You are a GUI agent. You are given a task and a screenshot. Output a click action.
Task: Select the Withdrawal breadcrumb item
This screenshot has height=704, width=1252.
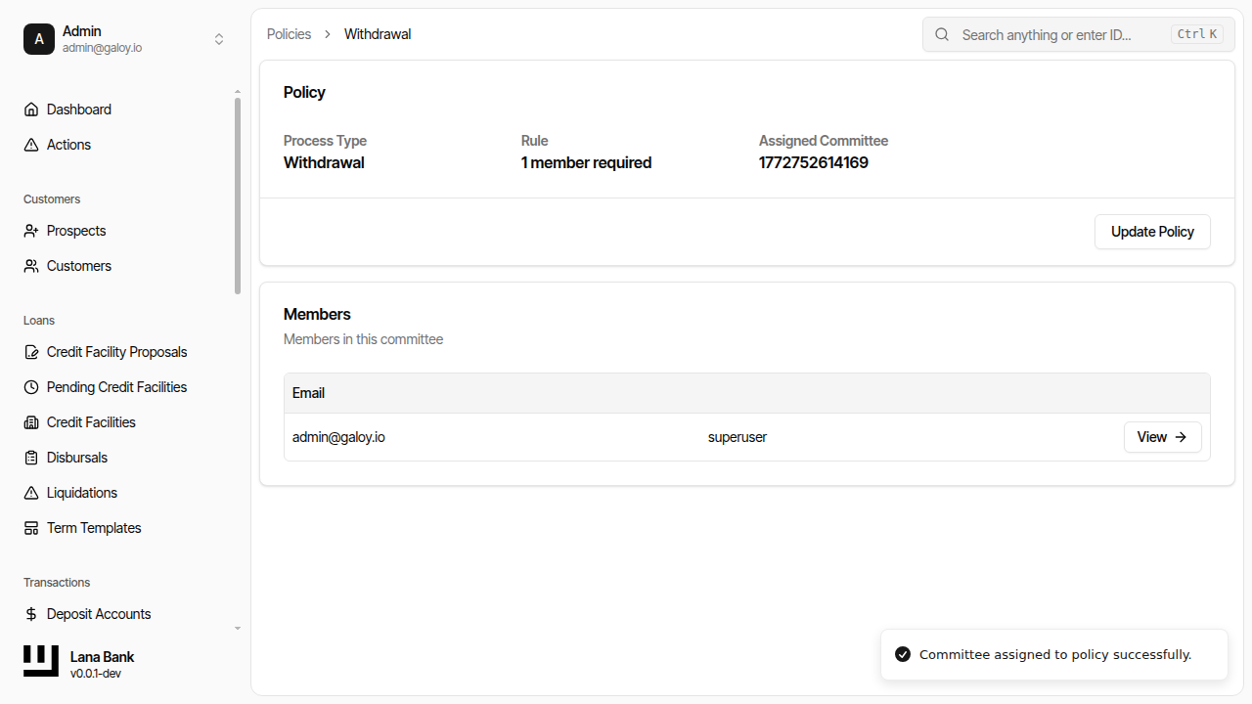pyautogui.click(x=377, y=33)
